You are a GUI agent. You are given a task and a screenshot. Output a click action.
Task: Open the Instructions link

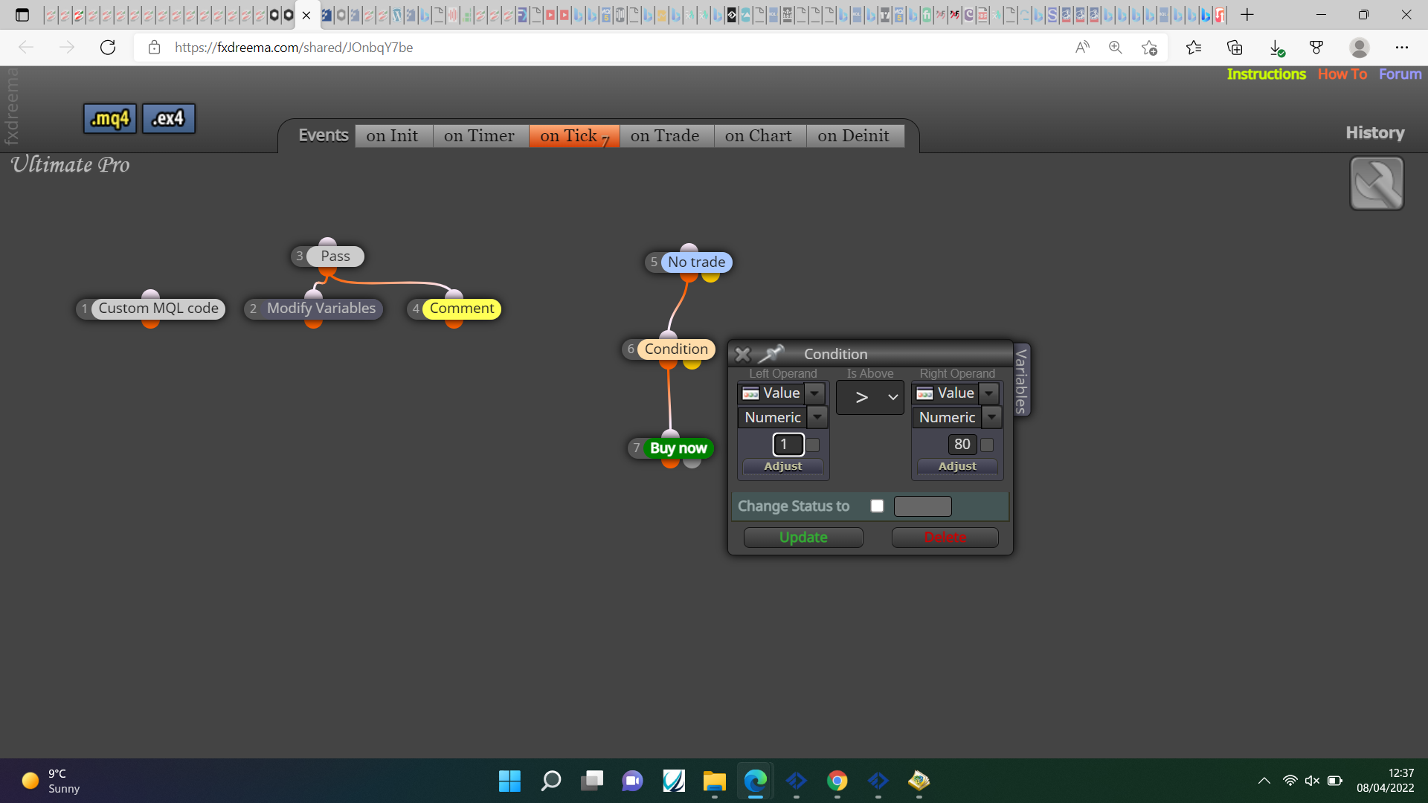pos(1266,74)
